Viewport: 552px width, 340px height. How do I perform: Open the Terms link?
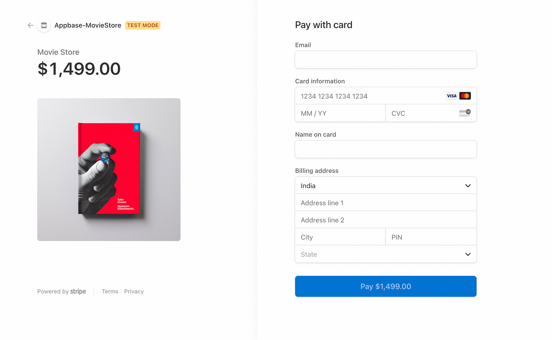pos(110,291)
